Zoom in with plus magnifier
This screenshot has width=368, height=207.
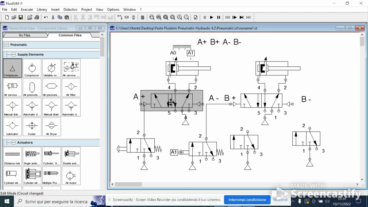(x=179, y=18)
